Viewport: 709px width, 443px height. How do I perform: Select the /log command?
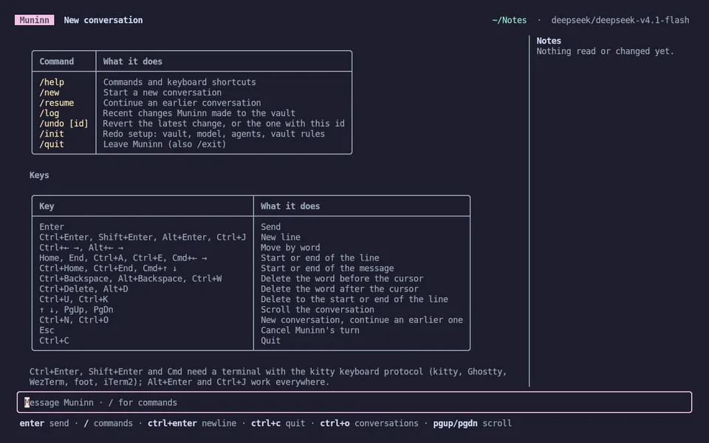tap(49, 113)
